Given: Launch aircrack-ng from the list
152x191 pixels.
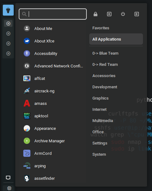Looking at the screenshot, I should pos(53,91).
